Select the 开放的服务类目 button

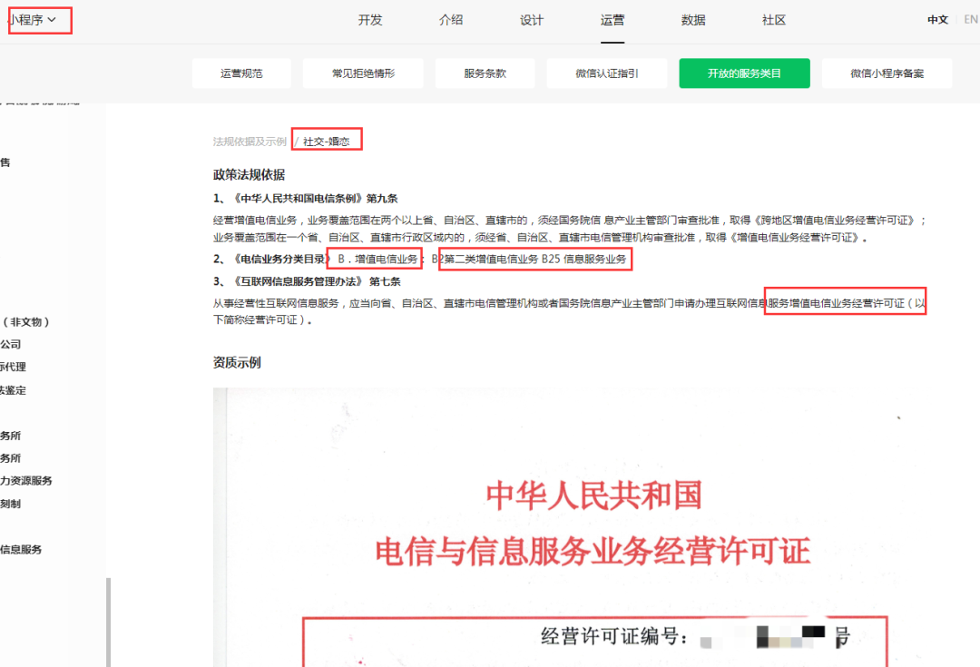(x=744, y=74)
